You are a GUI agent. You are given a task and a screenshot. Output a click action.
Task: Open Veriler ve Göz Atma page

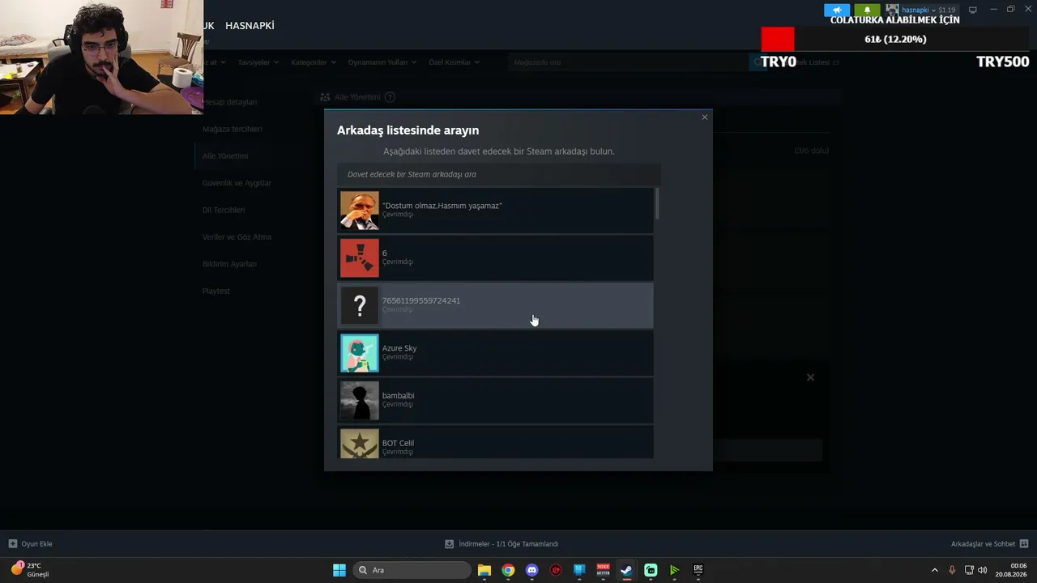(x=237, y=236)
